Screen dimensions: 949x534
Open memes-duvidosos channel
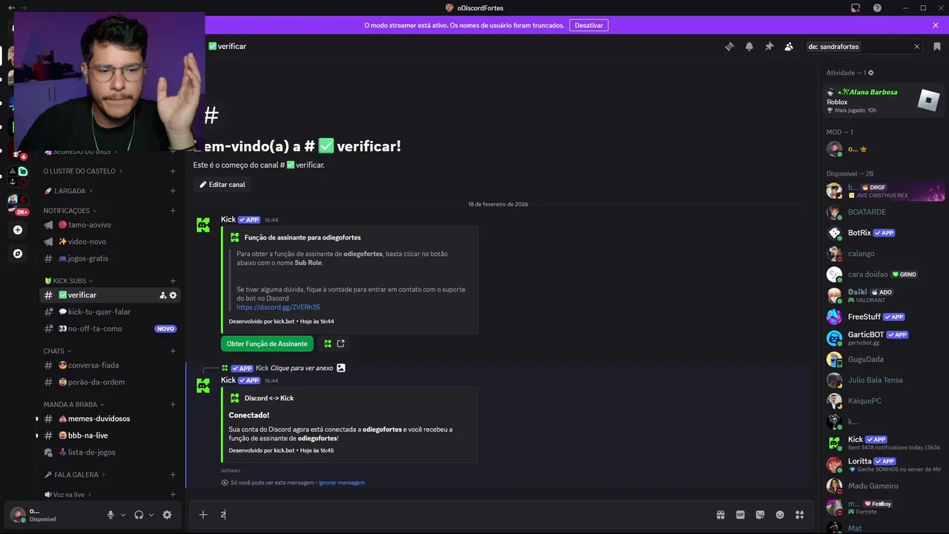pos(110,418)
